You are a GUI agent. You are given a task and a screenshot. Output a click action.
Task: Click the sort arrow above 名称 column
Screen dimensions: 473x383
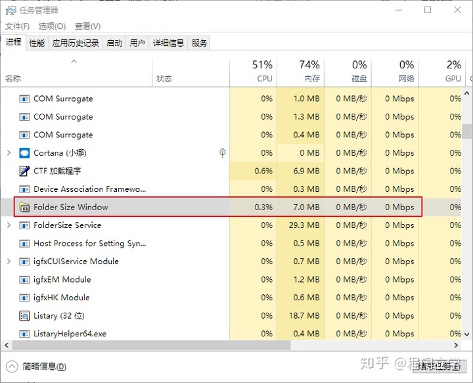pyautogui.click(x=74, y=62)
